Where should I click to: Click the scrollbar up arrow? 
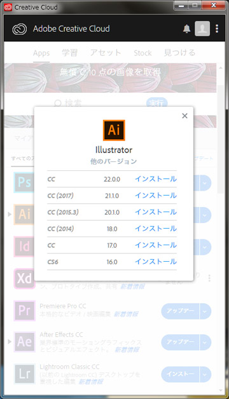[x=221, y=68]
